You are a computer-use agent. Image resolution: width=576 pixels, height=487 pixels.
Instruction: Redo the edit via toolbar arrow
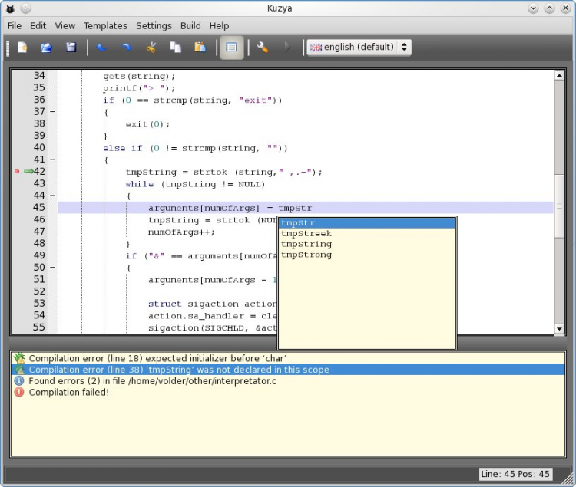coord(127,48)
